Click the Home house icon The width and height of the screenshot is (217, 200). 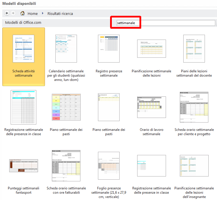pyautogui.click(x=22, y=13)
